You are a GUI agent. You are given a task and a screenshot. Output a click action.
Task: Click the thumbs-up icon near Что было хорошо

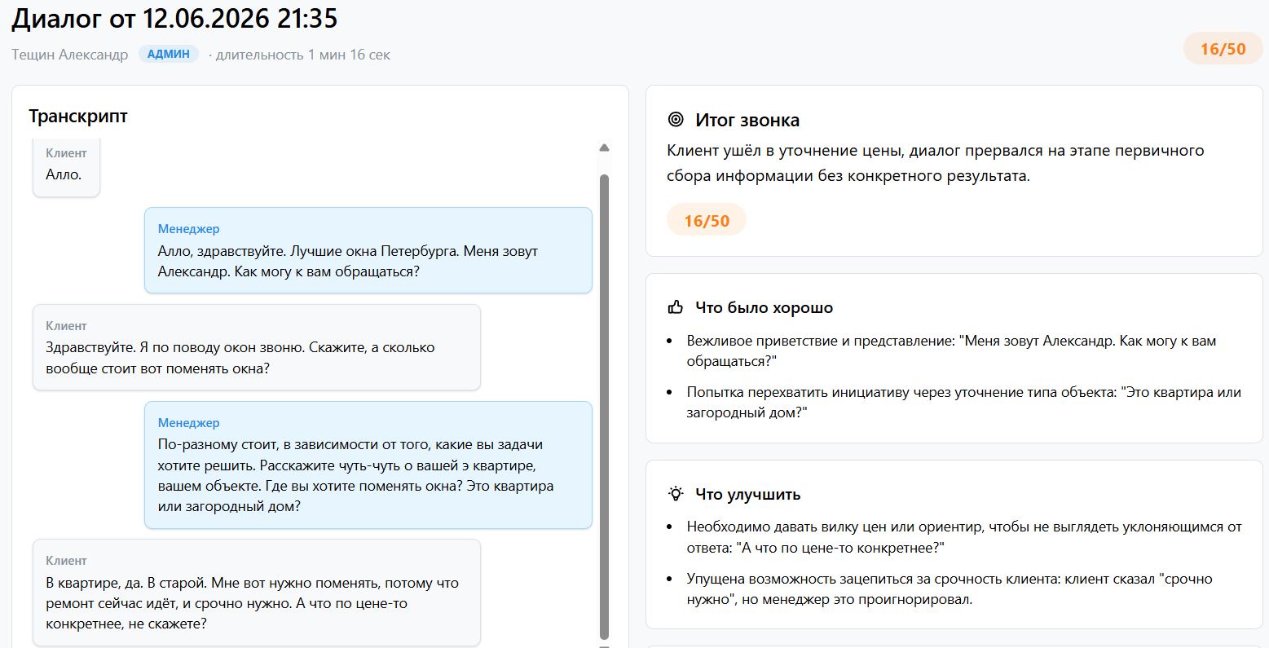pyautogui.click(x=676, y=307)
